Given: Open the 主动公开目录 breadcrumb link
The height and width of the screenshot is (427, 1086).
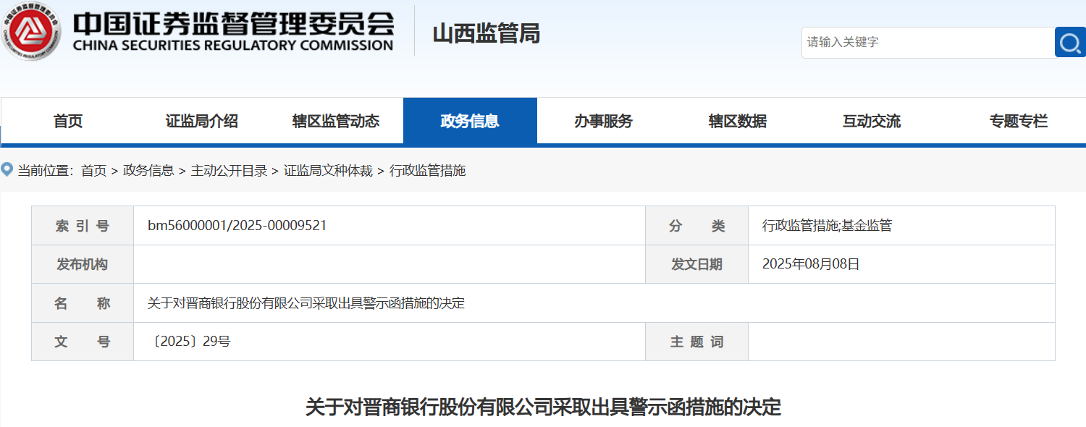Looking at the screenshot, I should tap(229, 171).
